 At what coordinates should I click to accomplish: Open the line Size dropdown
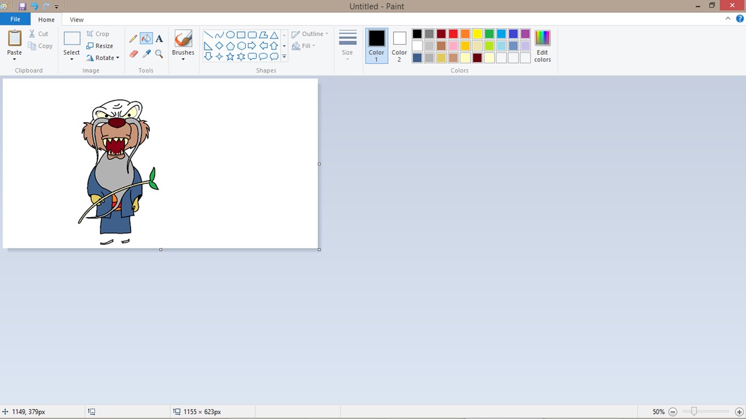click(347, 45)
